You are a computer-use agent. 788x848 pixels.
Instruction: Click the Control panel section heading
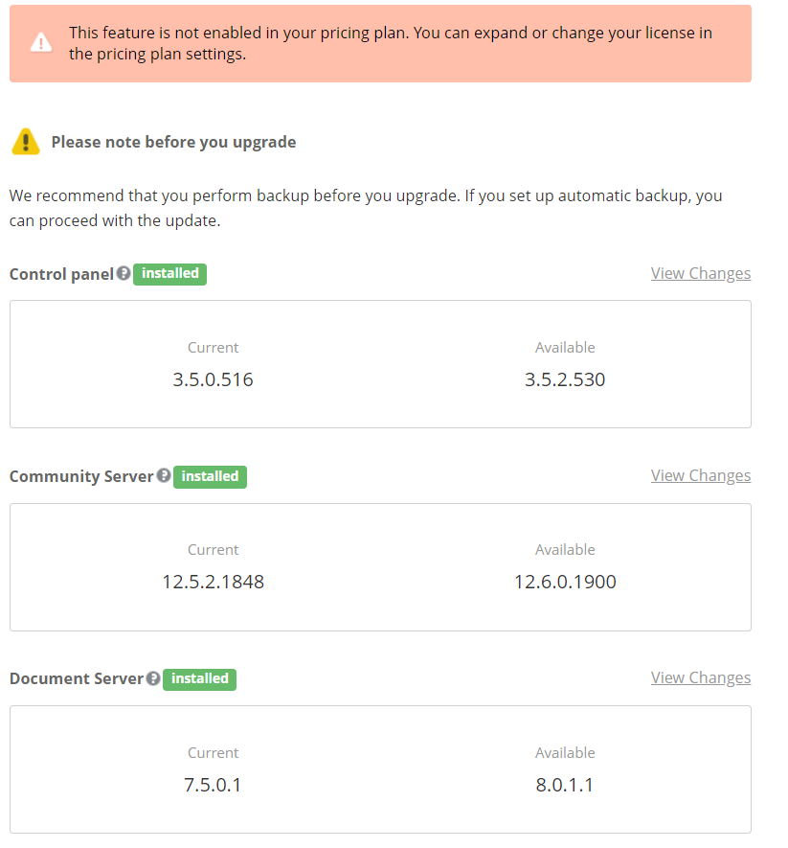click(61, 274)
